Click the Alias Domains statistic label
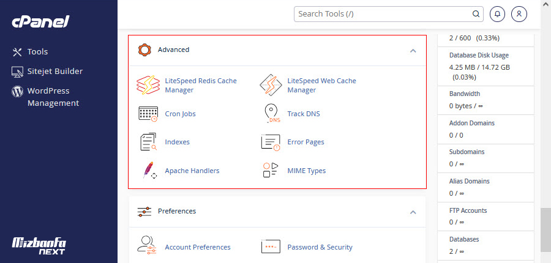 click(469, 181)
